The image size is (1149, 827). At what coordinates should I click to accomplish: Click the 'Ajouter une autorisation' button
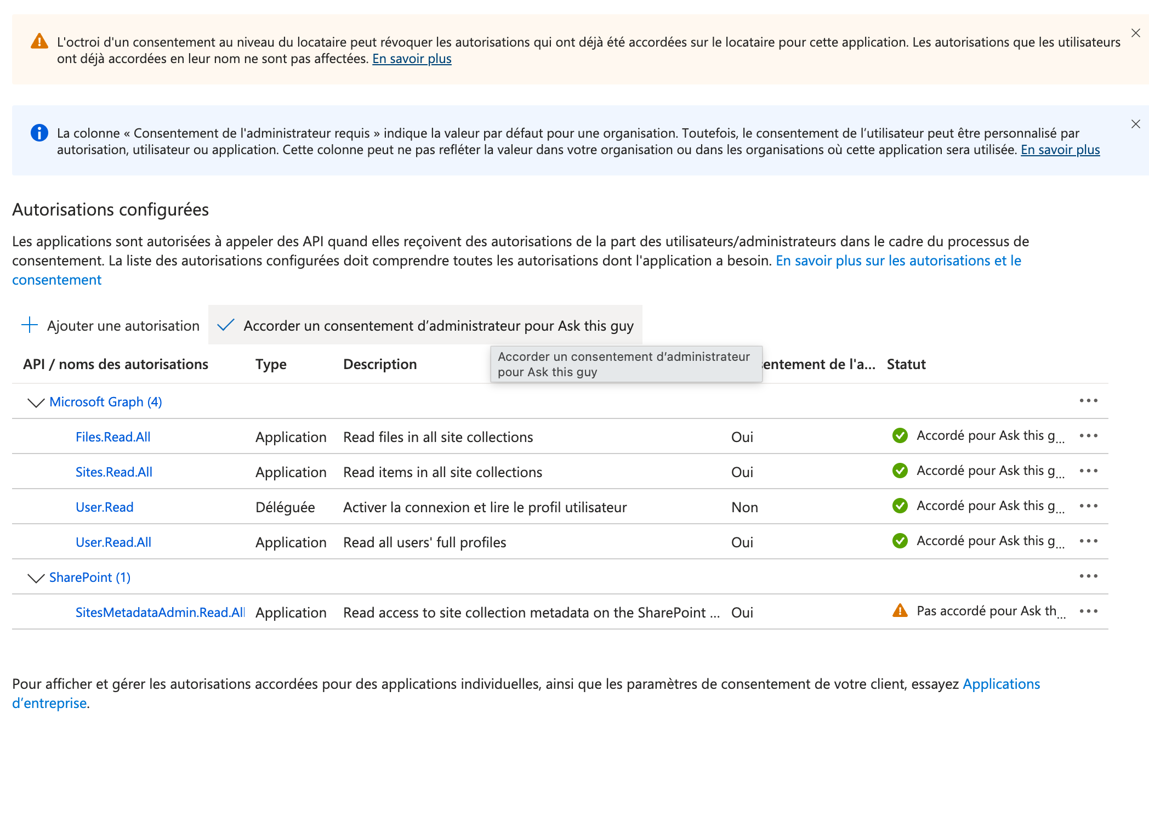point(123,325)
